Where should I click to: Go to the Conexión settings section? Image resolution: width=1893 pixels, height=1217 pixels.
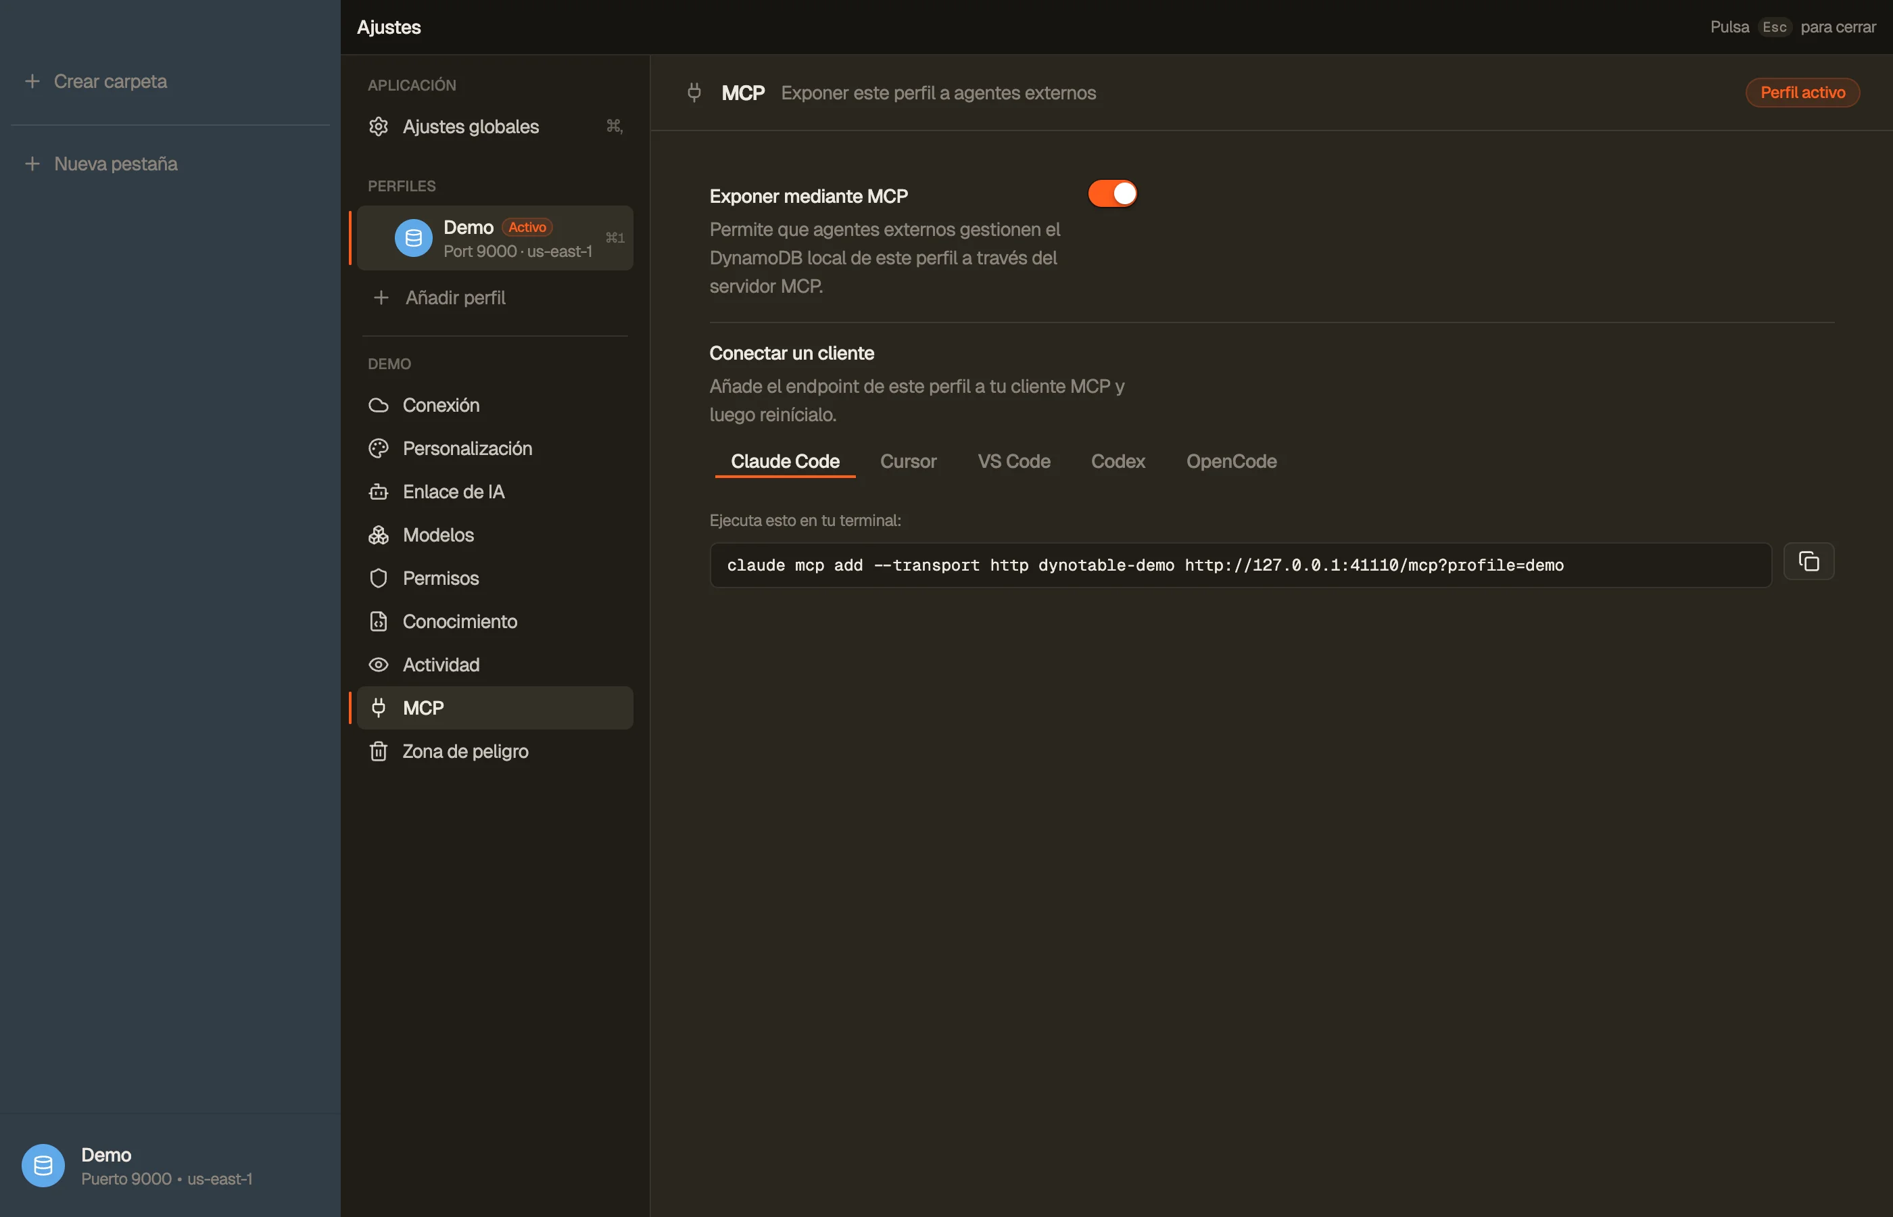[495, 406]
